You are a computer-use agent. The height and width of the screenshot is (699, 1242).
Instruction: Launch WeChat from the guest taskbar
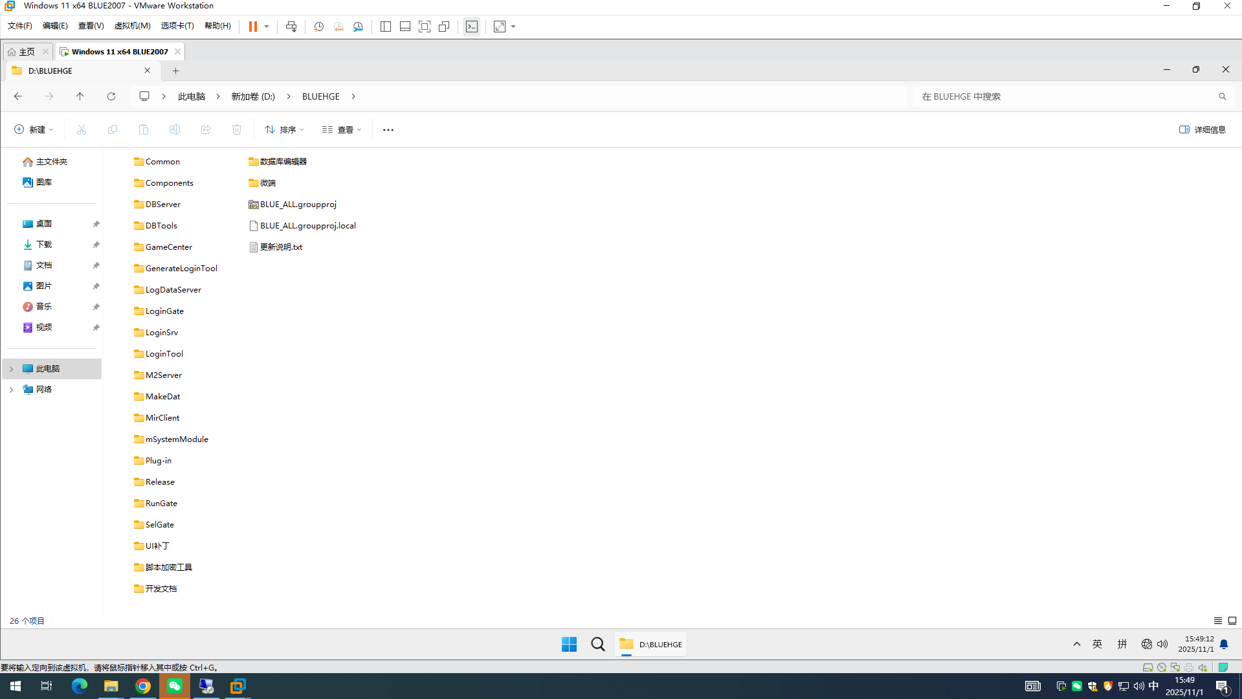pos(174,686)
